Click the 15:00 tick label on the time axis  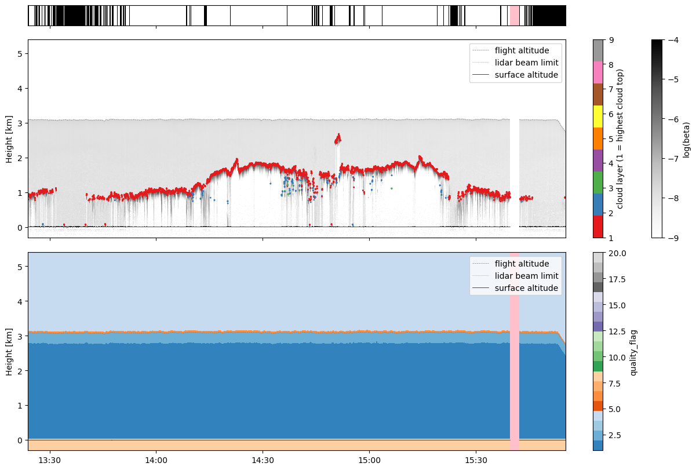(369, 461)
